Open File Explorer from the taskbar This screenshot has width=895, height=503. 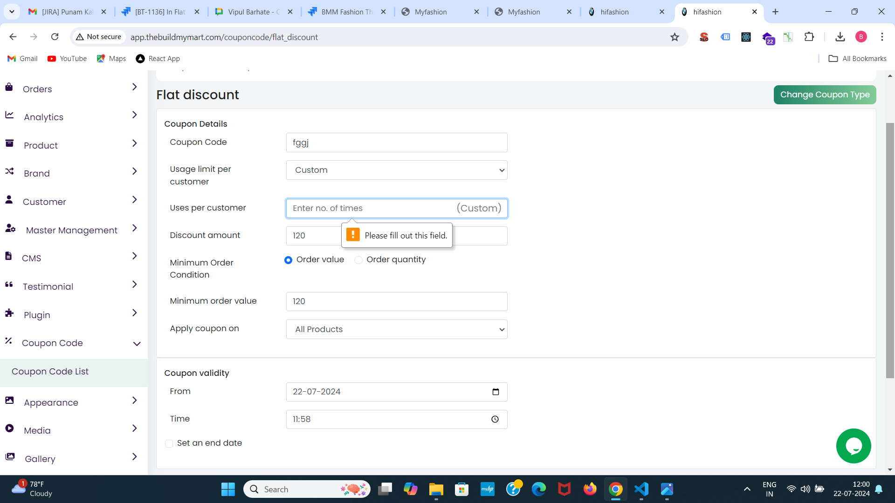click(x=436, y=489)
